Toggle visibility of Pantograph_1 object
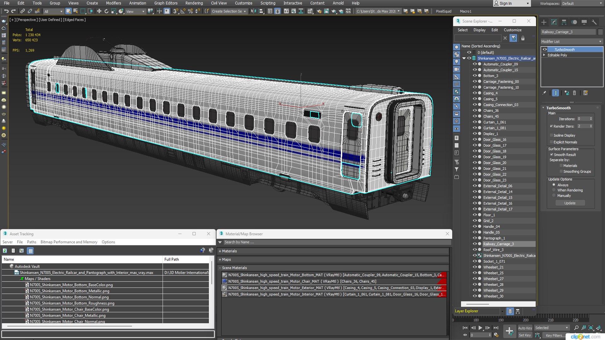This screenshot has height=340, width=605. [x=475, y=238]
